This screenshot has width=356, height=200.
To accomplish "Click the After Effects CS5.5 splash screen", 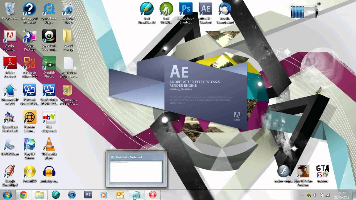I will tap(178, 92).
